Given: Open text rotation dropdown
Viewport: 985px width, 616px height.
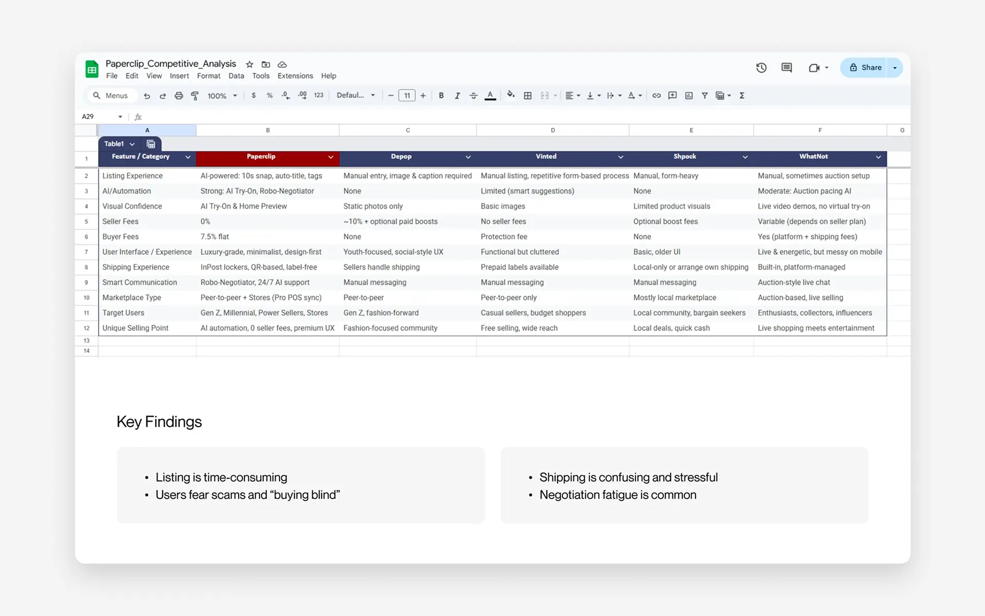Looking at the screenshot, I should point(635,95).
